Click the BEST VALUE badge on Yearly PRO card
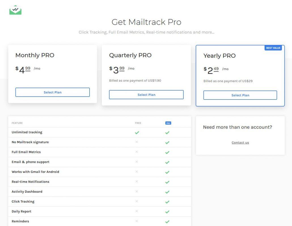This screenshot has height=226, width=292. (x=273, y=48)
